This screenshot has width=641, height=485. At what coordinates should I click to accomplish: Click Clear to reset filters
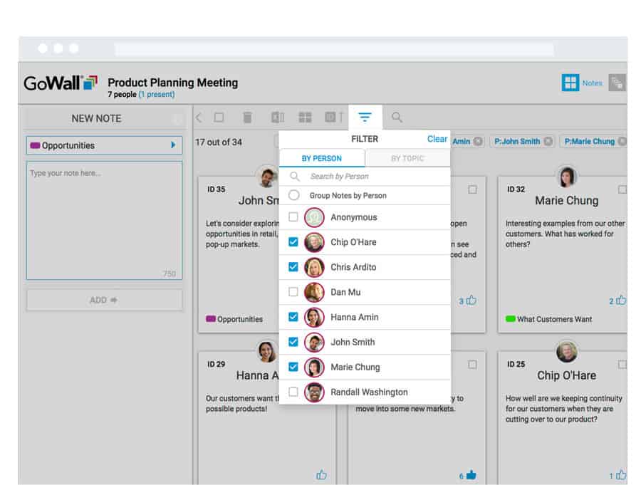tap(437, 139)
